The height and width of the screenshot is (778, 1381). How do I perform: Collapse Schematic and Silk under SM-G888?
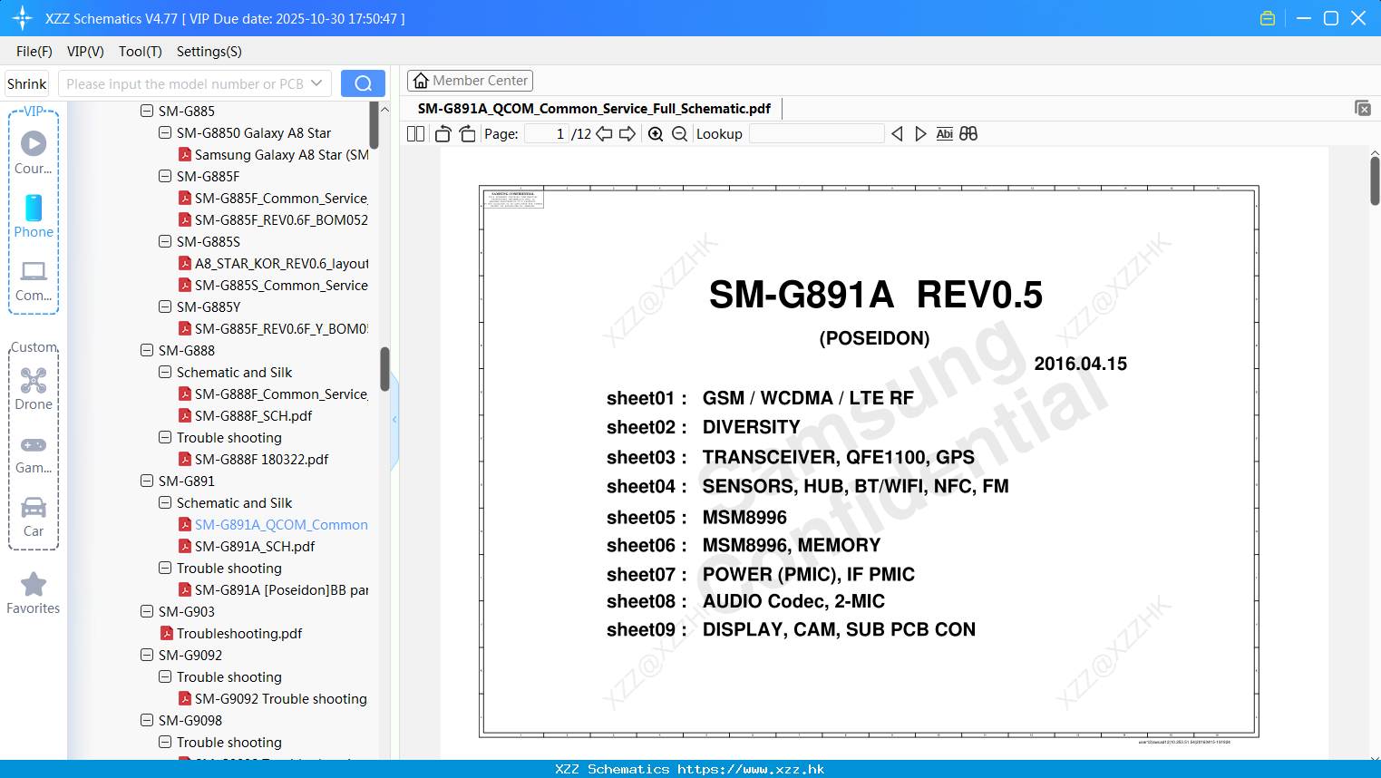click(x=165, y=372)
